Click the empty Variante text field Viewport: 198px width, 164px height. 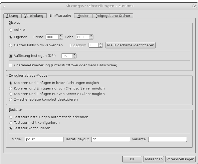167,139
